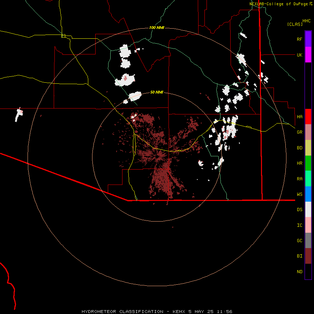Click the Hydrometeor Classification KEMX caption
314x314 pixels.
click(157, 312)
